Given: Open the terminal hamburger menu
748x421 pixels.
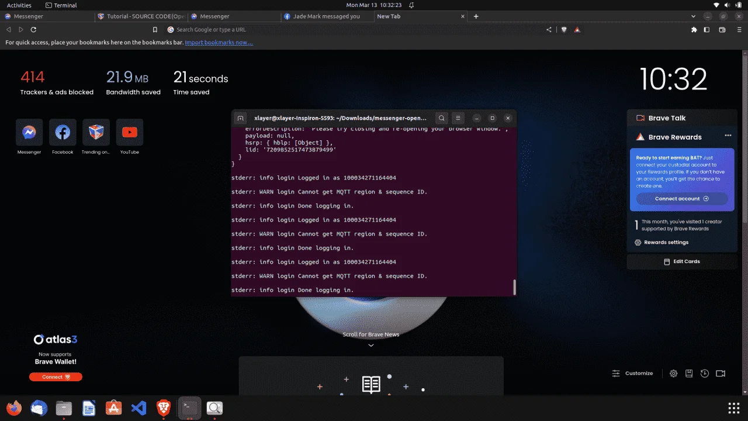Looking at the screenshot, I should 459,118.
